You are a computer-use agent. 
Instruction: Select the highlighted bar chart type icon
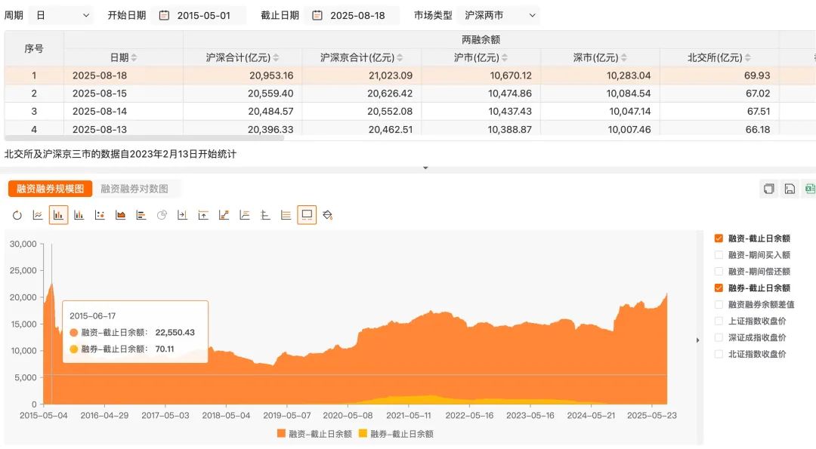coord(58,215)
